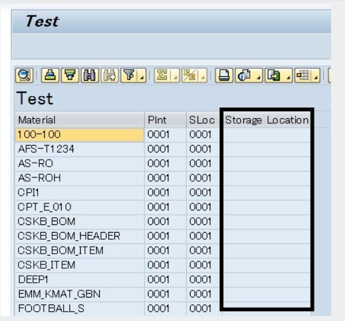Select material CPT_E_010 cell
The height and width of the screenshot is (321, 345).
[79, 207]
